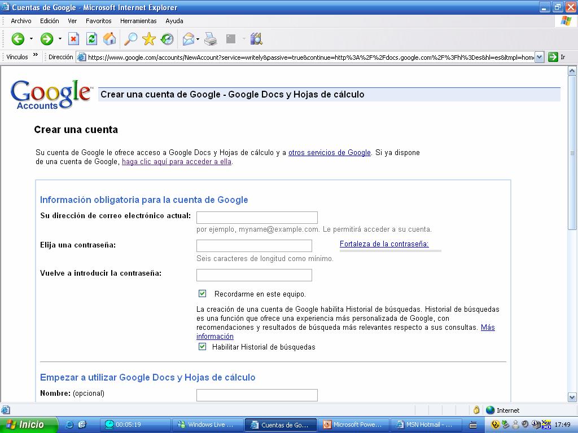
Task: Follow the Más información link
Action: 345,332
